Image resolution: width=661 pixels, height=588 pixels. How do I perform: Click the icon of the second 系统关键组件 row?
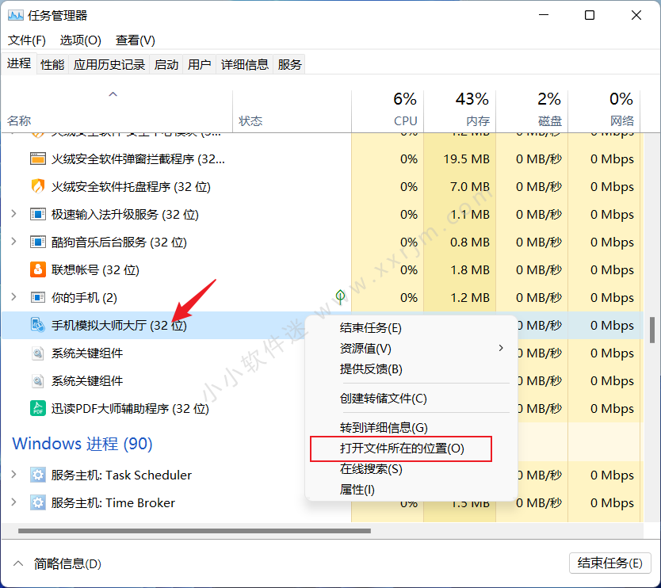(x=38, y=380)
